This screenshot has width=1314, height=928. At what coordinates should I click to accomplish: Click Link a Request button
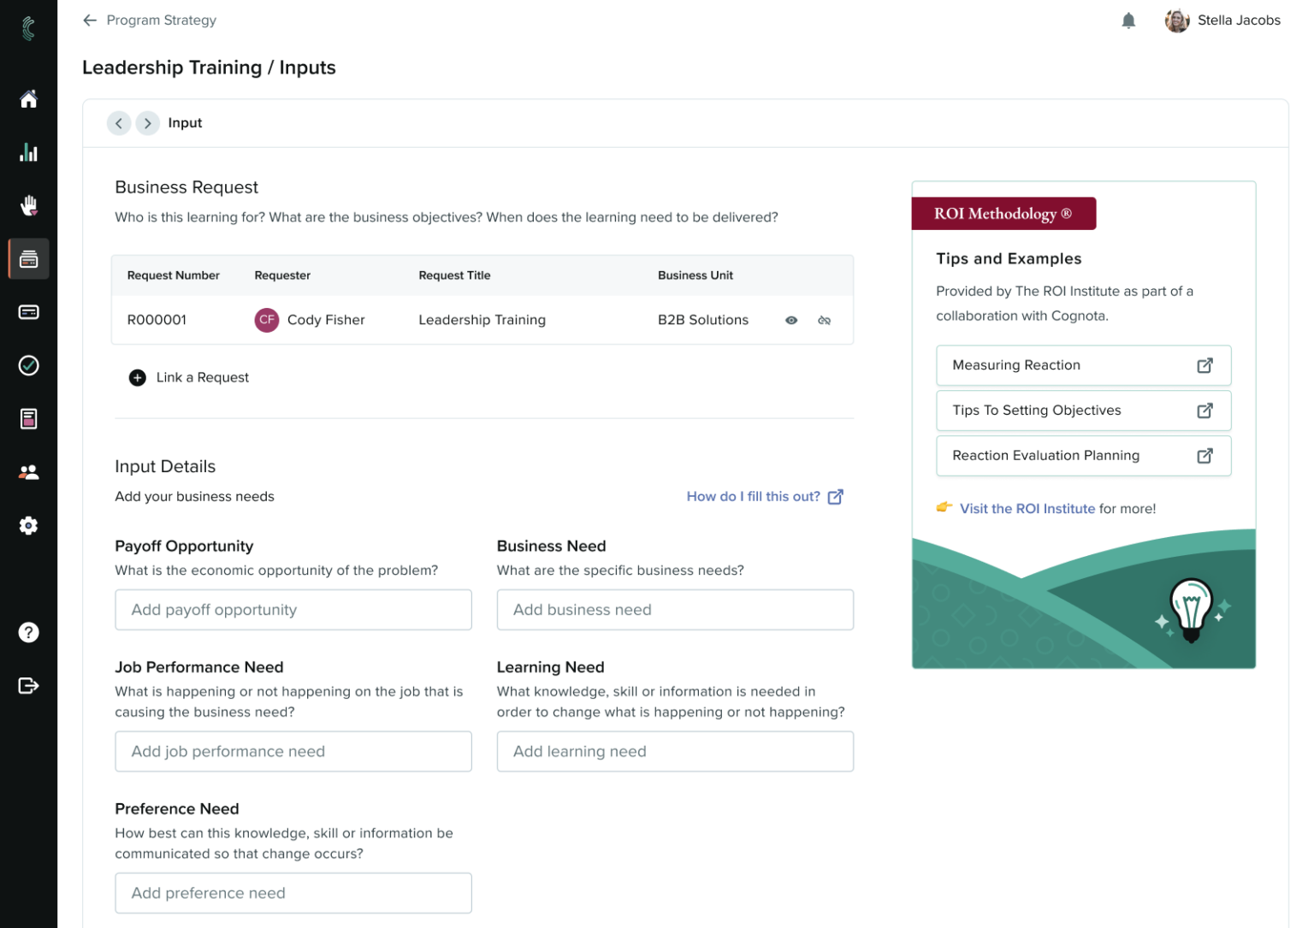coord(189,378)
